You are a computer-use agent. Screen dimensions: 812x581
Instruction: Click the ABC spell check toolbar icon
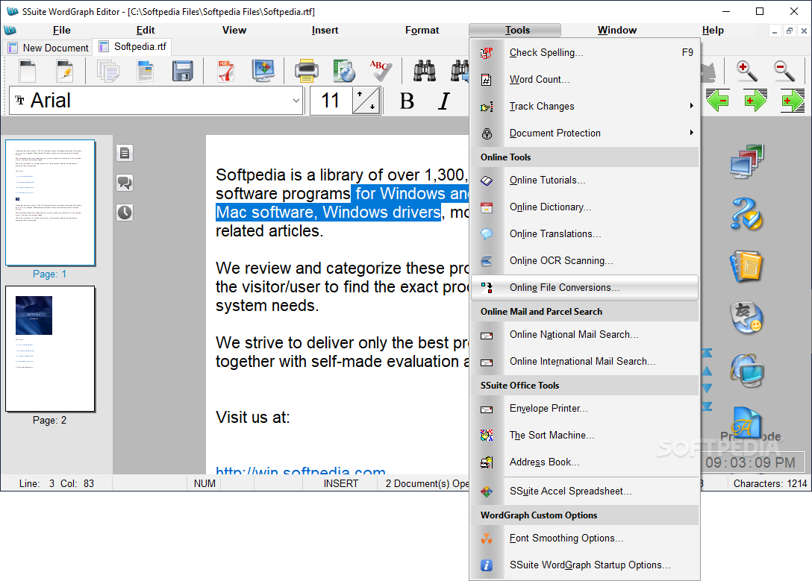[381, 71]
